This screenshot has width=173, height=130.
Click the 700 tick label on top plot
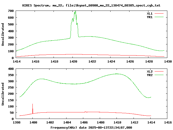(11, 11)
